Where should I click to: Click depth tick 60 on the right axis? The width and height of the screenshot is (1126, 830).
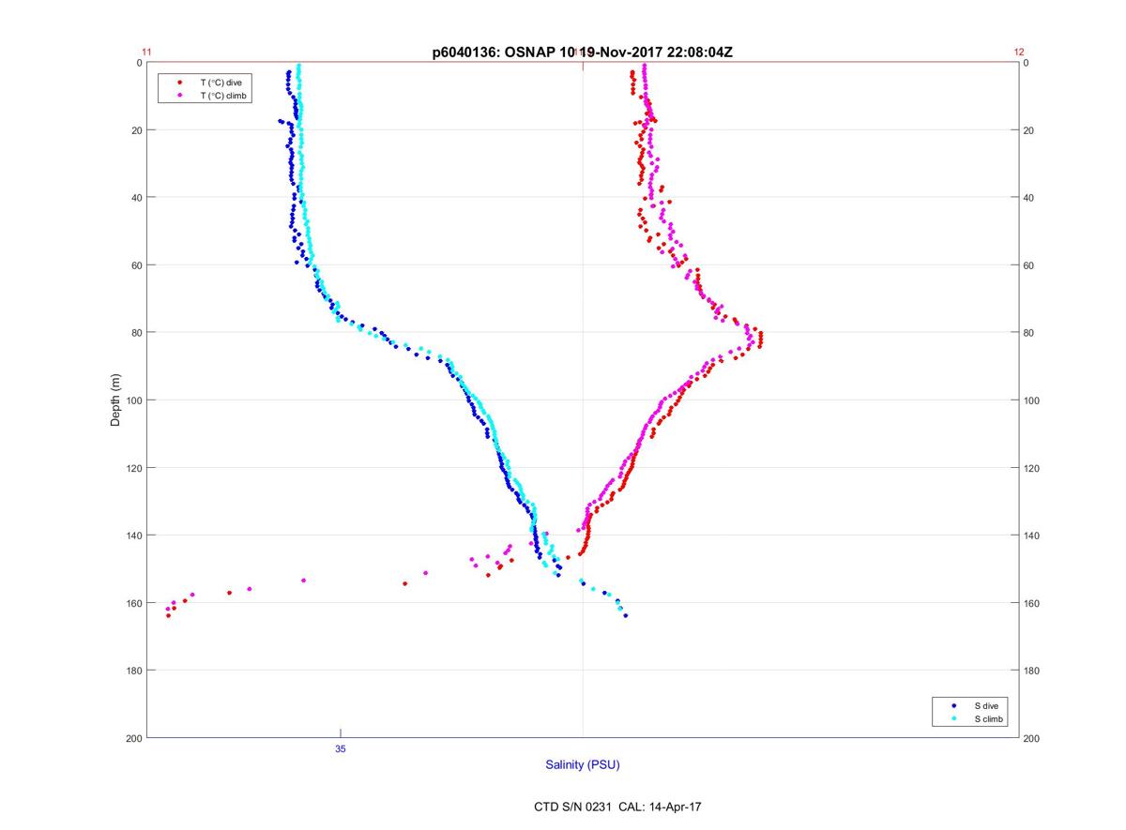[1029, 265]
